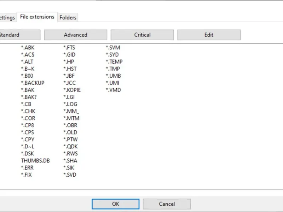283x212 pixels.
Task: Click the Advanced button
Action: pos(75,35)
